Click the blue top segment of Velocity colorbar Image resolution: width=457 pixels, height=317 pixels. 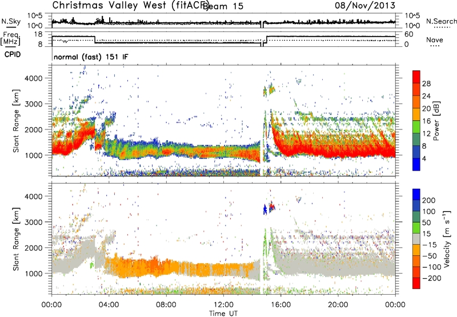pyautogui.click(x=416, y=195)
